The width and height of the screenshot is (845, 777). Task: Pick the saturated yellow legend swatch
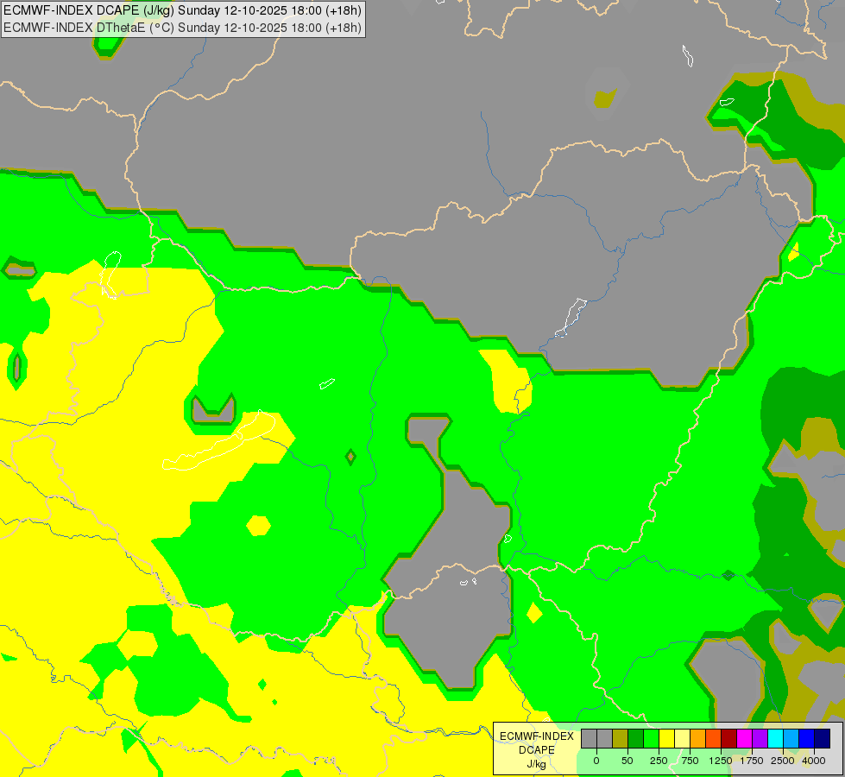pyautogui.click(x=667, y=739)
